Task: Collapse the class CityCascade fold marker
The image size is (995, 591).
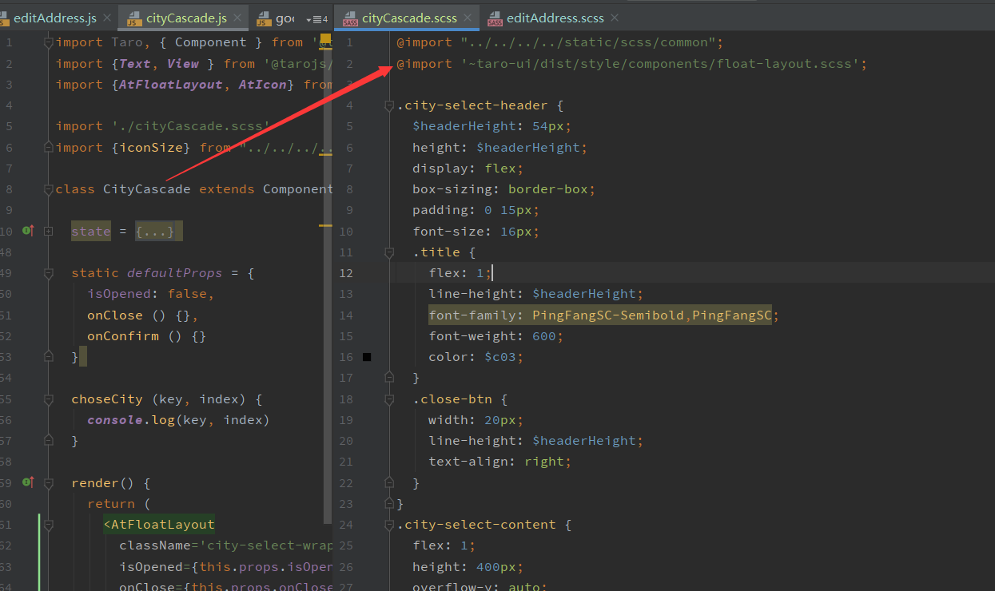Action: 49,189
